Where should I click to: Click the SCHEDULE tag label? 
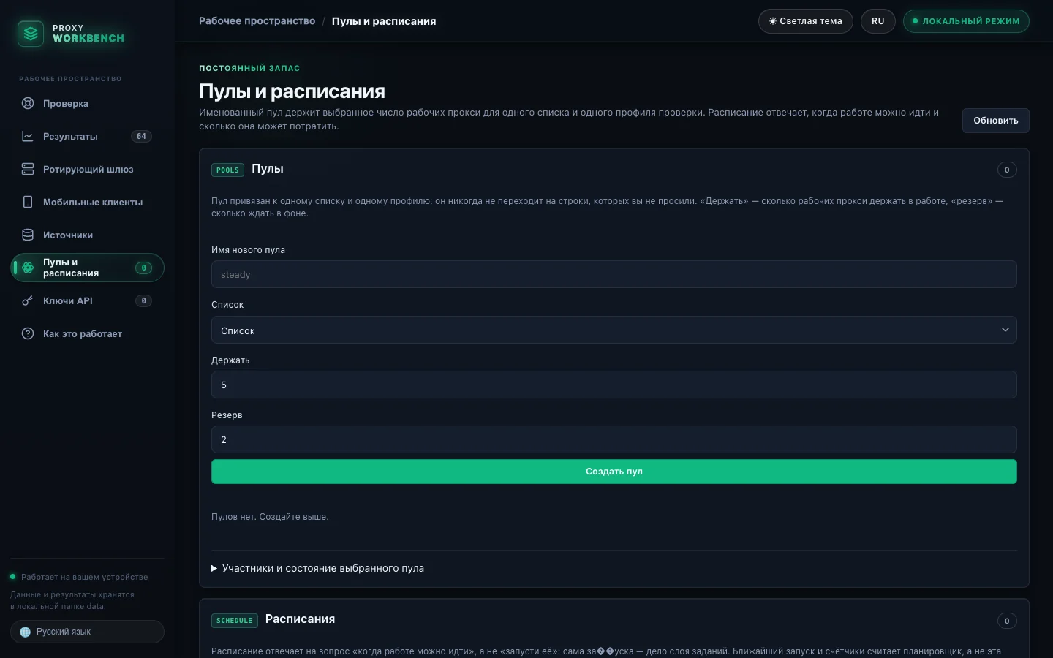tap(234, 621)
